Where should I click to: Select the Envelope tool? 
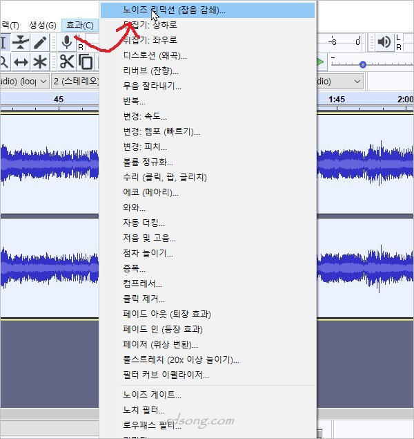[21, 43]
